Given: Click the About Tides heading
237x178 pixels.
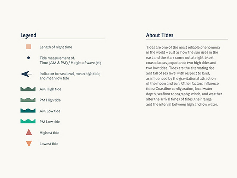Looking at the screenshot, I should tap(160, 35).
